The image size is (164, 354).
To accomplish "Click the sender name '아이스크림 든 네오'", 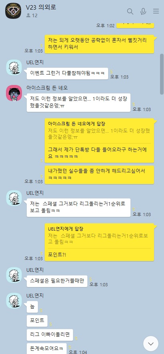I will click(47, 87).
